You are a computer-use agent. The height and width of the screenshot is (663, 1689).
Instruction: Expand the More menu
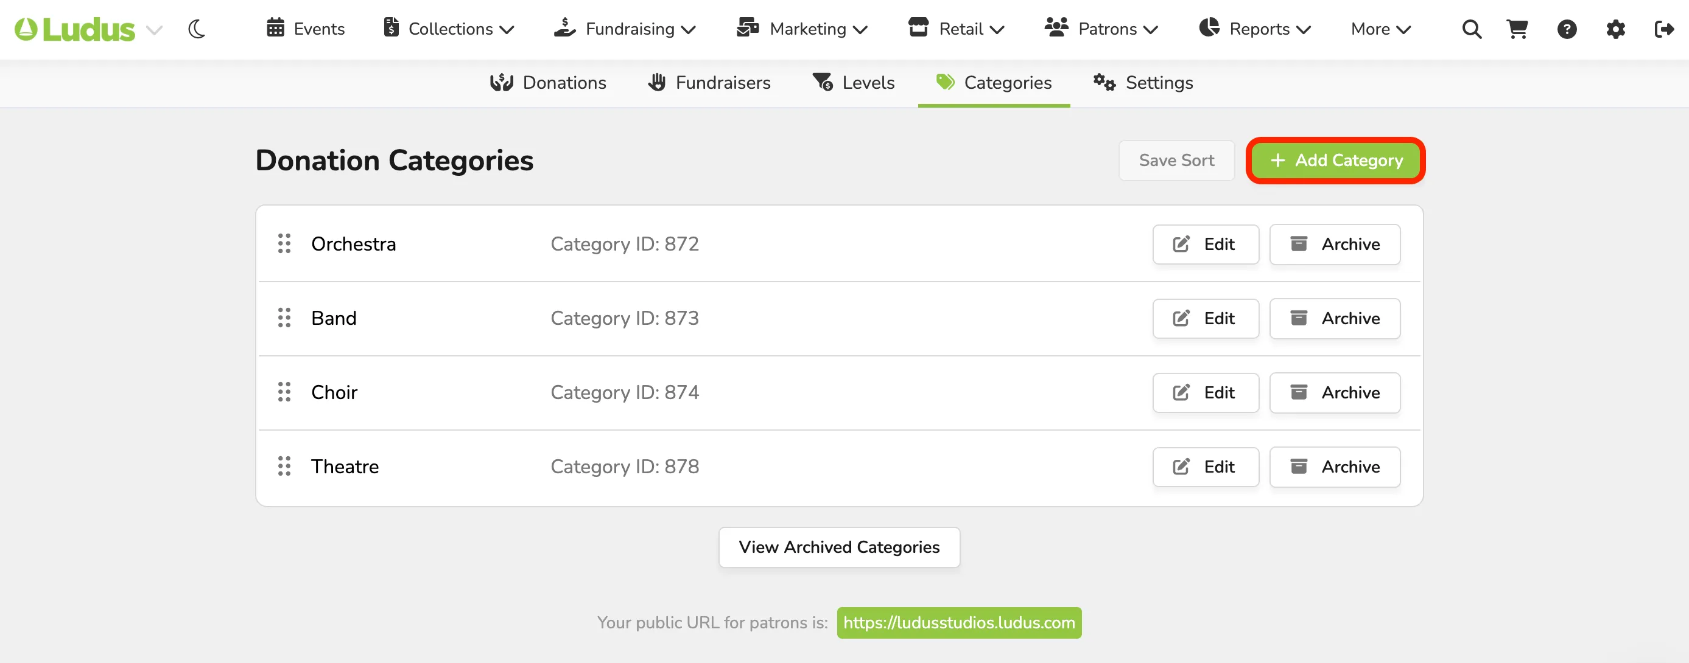click(1381, 29)
